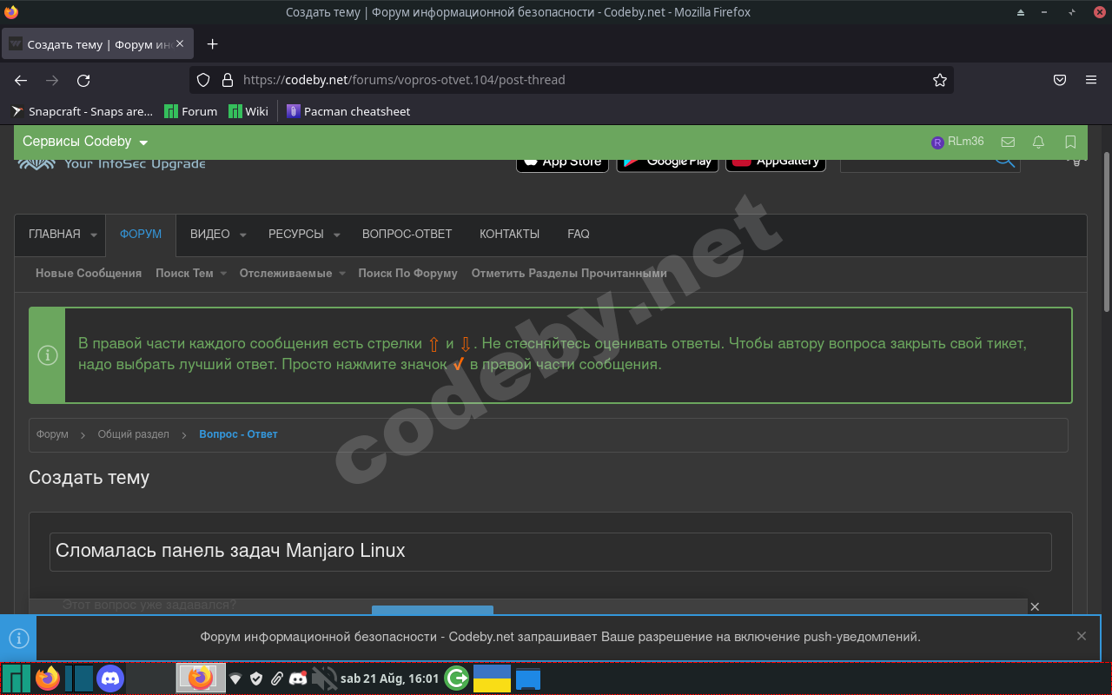Open the ВОПРОС-ОТВЕТ navigation item
The height and width of the screenshot is (695, 1112).
(x=407, y=234)
